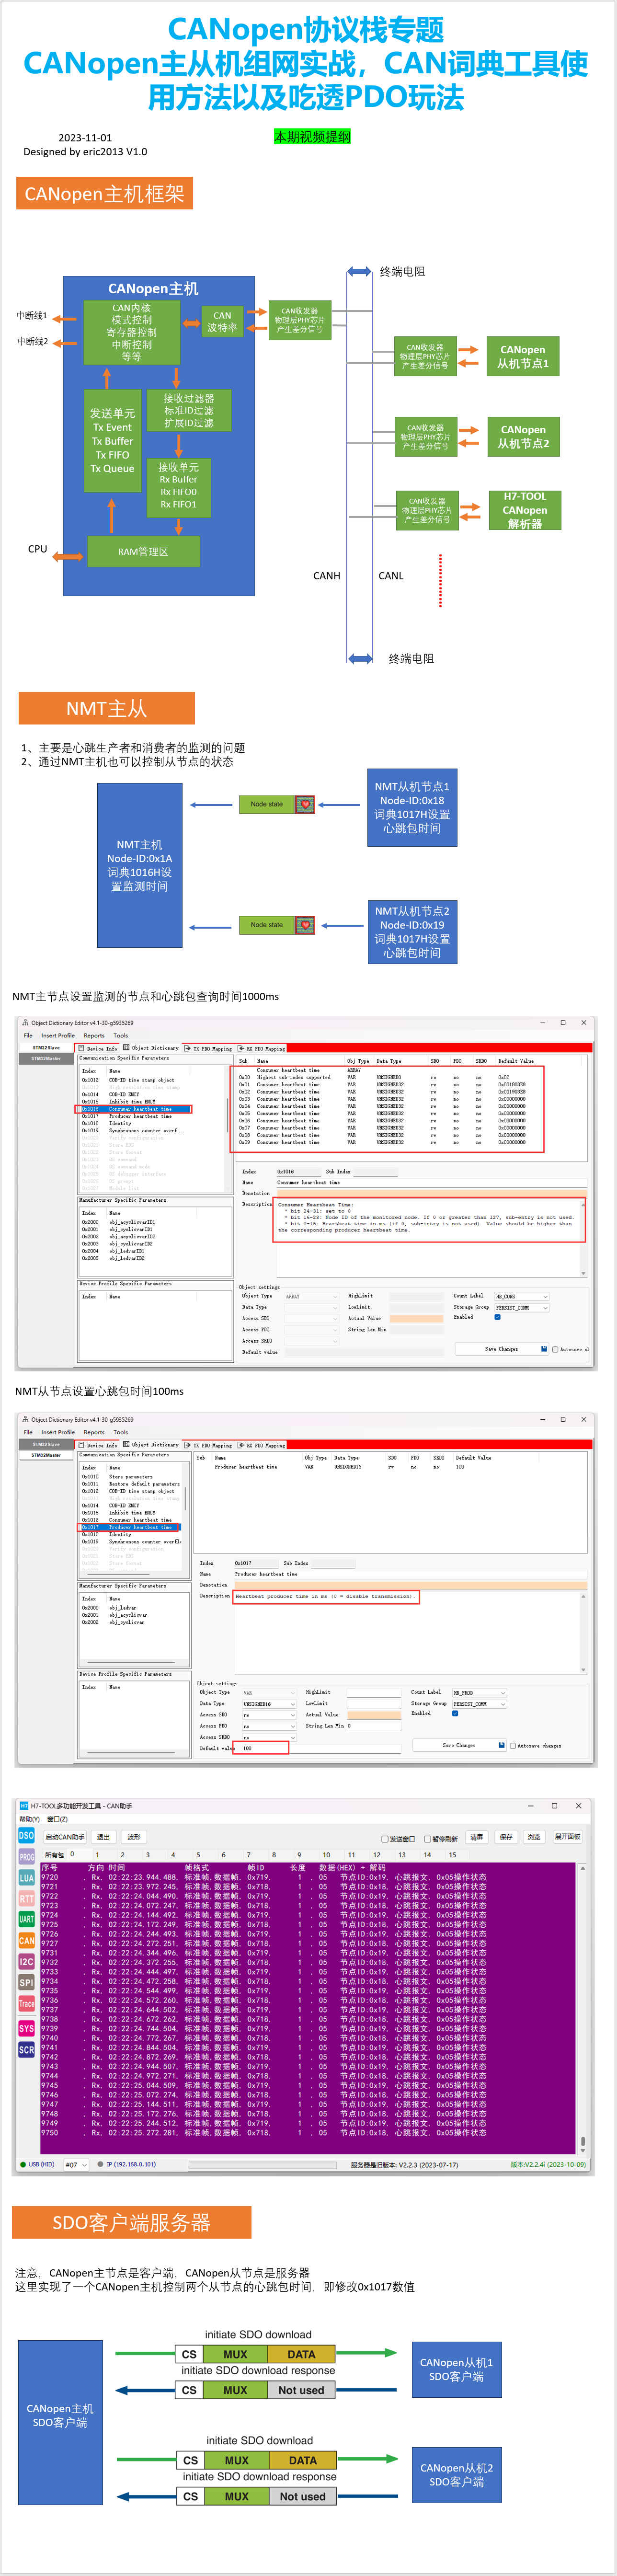This screenshot has width=617, height=2576.
Task: Click Save Changes in 0x1017 editor window
Action: click(459, 1745)
